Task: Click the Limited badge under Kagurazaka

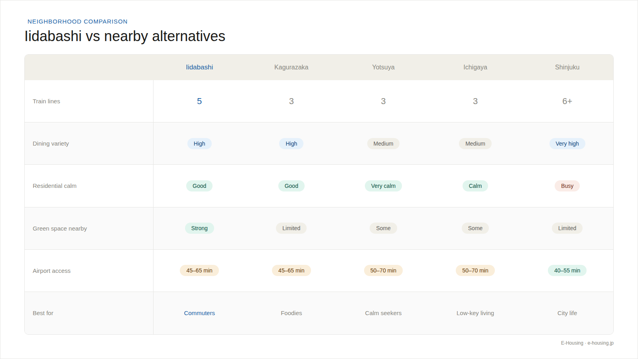Action: coord(291,228)
